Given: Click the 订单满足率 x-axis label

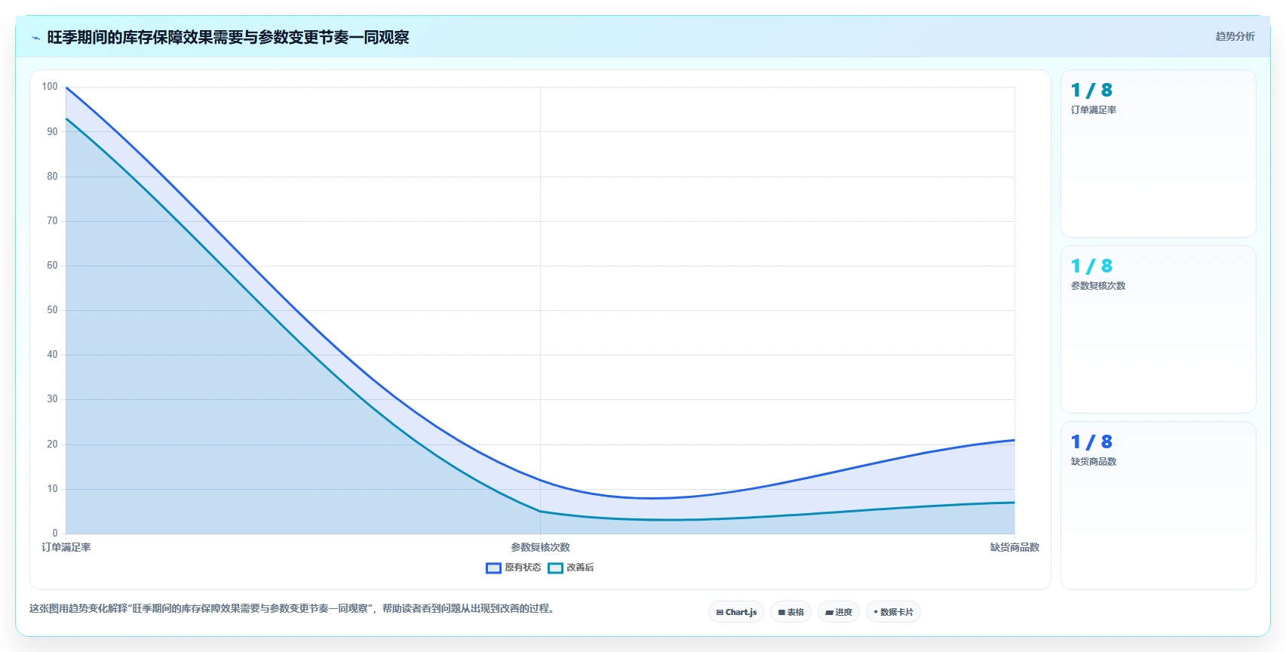Looking at the screenshot, I should coord(66,547).
